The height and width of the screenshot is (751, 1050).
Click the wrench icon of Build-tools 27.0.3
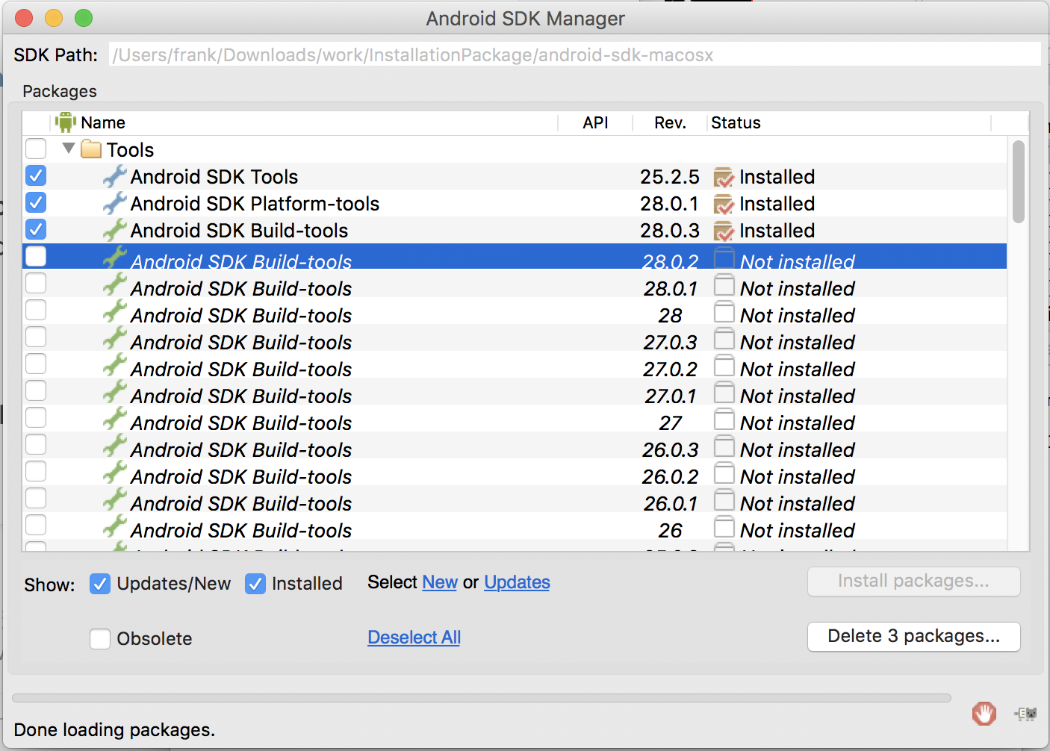tap(114, 337)
